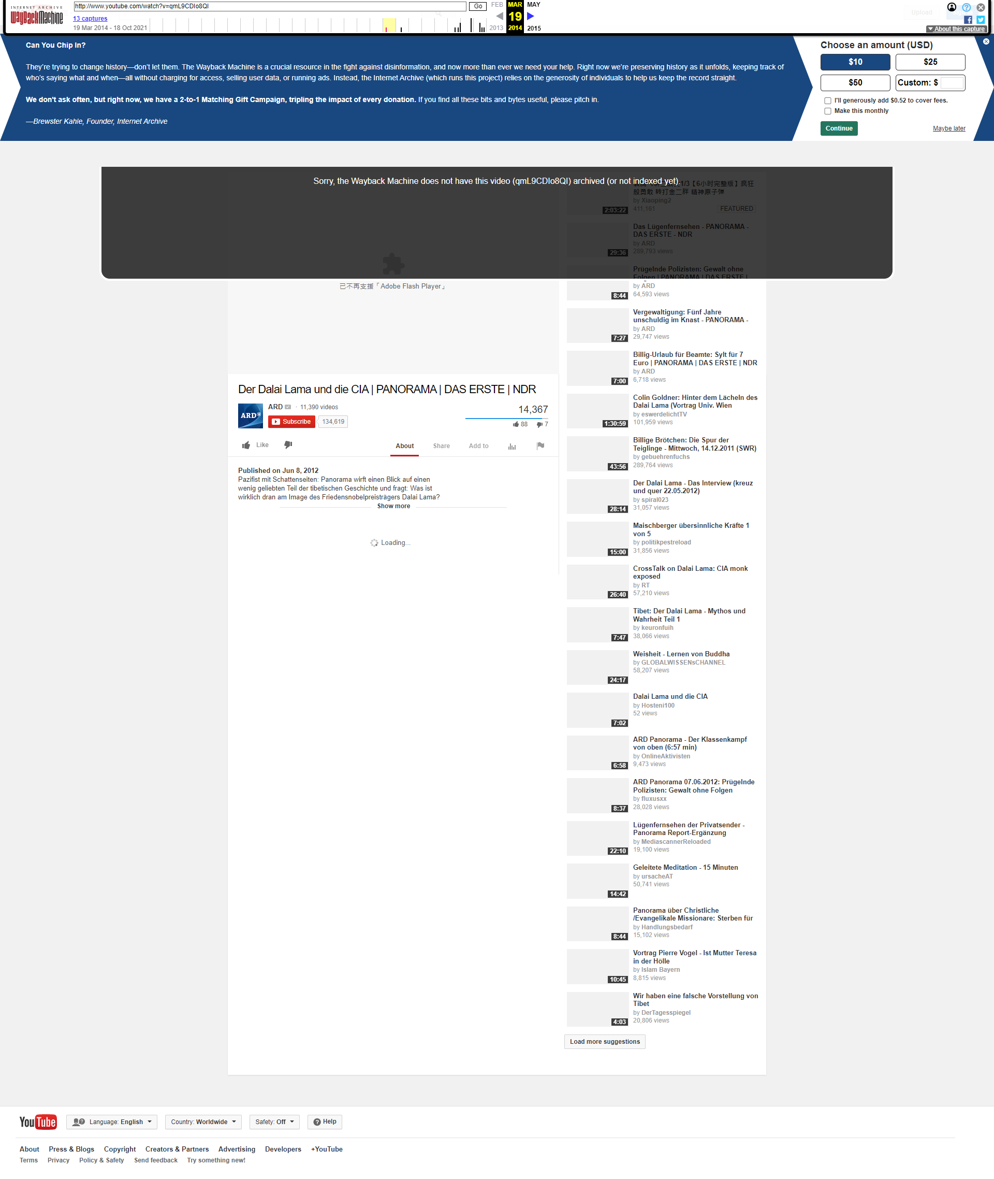Click the Try something new! link

[216, 1160]
